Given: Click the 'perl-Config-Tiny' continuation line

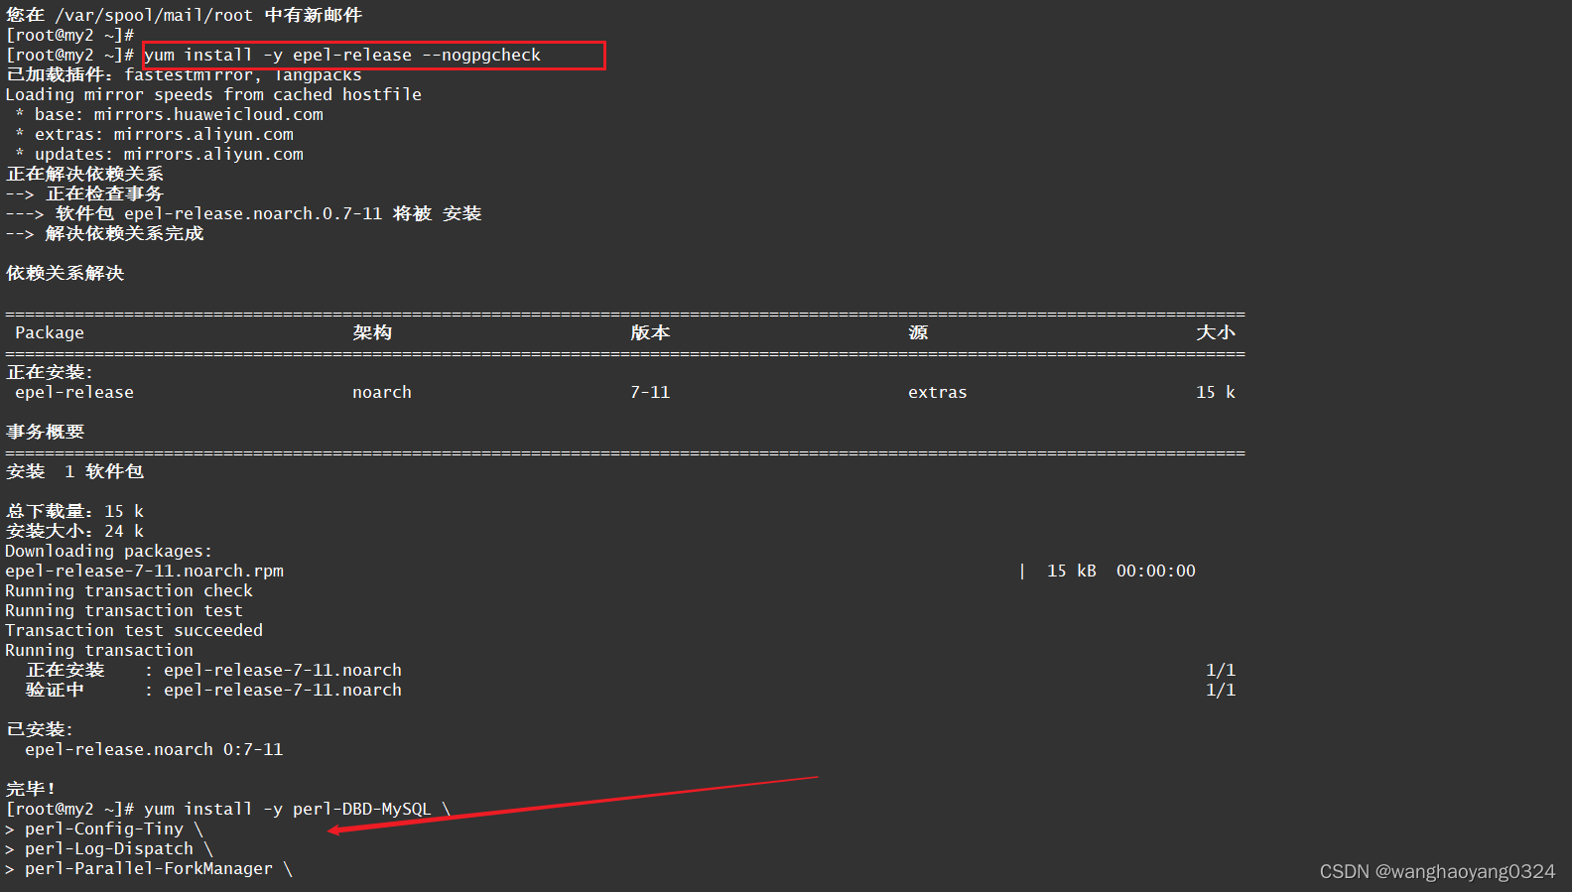Looking at the screenshot, I should tap(104, 829).
